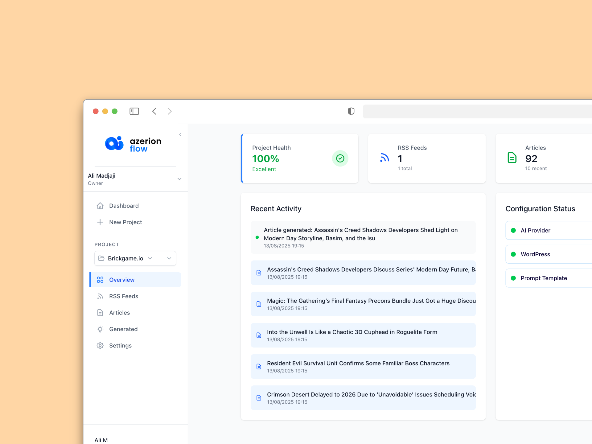Open Into the Unwell Cuphead article
Viewport: 592px width, 444px height.
coord(363,335)
